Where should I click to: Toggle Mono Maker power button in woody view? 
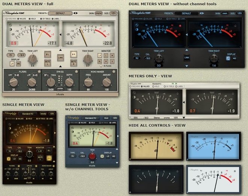click(53, 166)
